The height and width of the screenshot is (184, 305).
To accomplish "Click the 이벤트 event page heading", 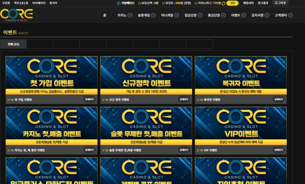I will 16,33.
